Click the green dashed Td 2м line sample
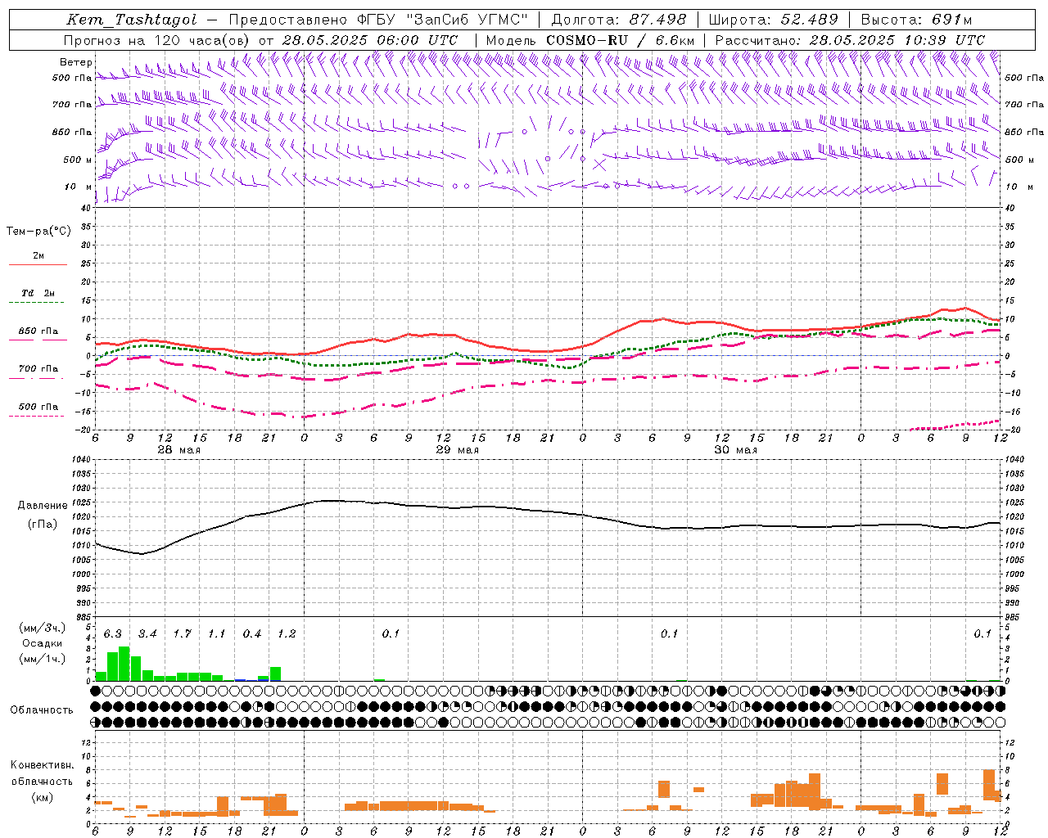This screenshot has width=1048, height=838. pyautogui.click(x=38, y=302)
